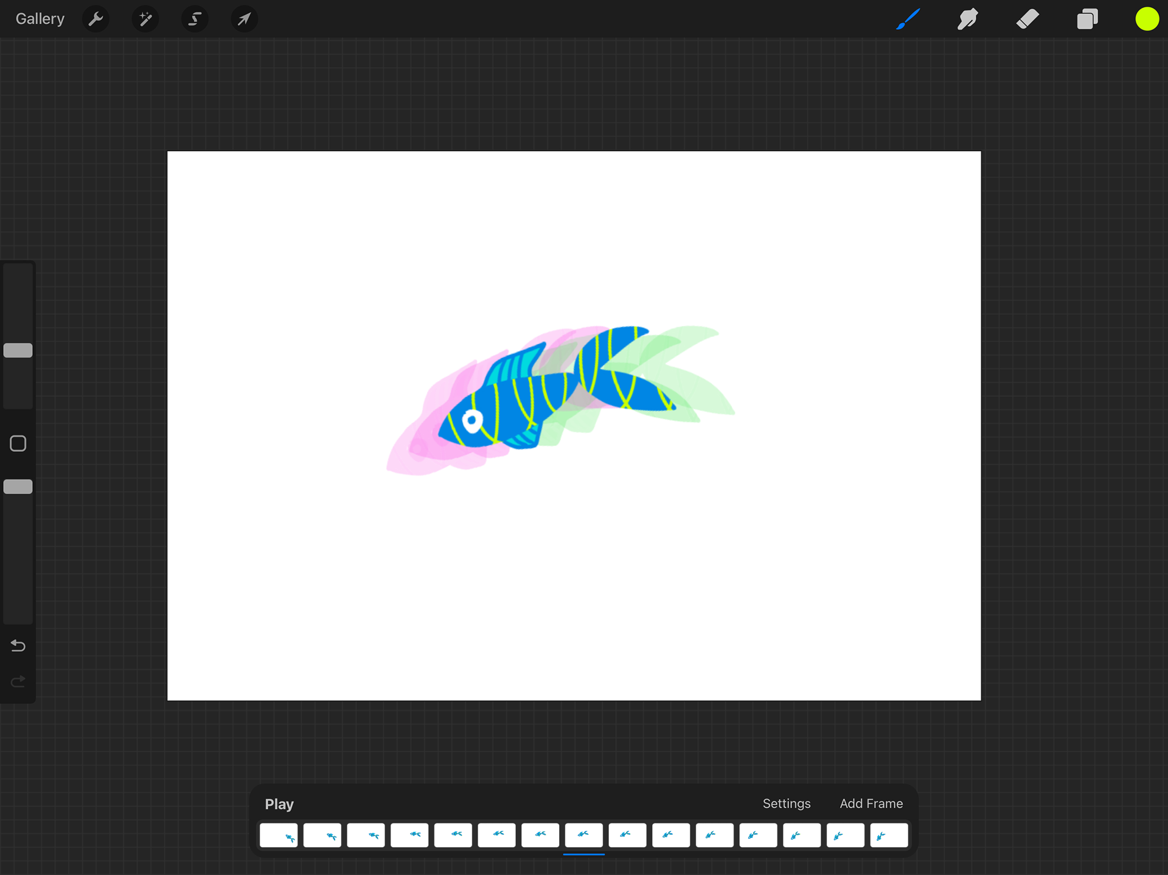This screenshot has height=875, width=1168.
Task: Open the Adjustments magic wand menu
Action: (145, 19)
